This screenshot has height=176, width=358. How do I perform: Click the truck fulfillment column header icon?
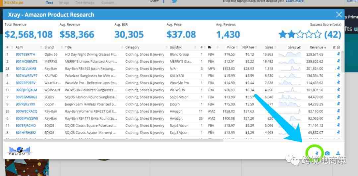[x=209, y=47]
